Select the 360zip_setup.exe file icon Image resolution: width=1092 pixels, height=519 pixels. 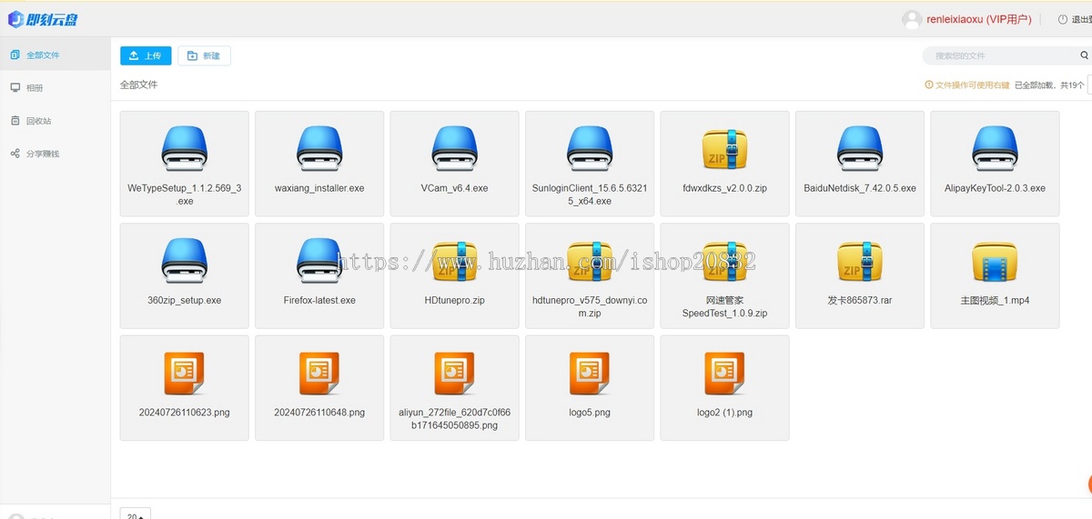[185, 261]
